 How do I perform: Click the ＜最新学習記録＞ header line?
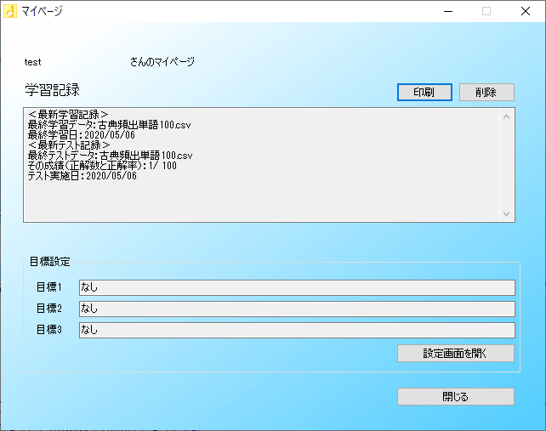[x=68, y=114]
